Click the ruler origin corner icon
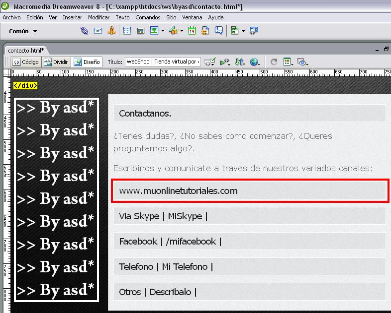The height and width of the screenshot is (313, 391). (x=7, y=73)
